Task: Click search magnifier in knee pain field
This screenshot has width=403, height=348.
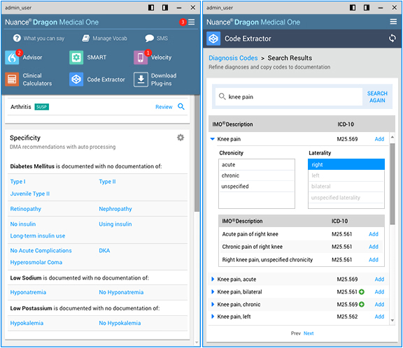Action: (222, 96)
